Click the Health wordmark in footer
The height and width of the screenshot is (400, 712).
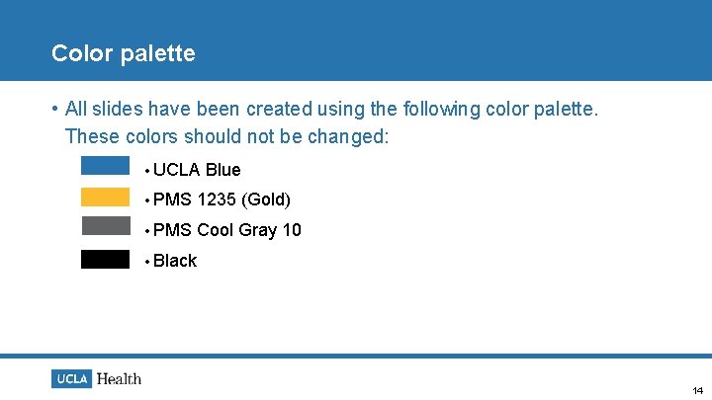(119, 379)
